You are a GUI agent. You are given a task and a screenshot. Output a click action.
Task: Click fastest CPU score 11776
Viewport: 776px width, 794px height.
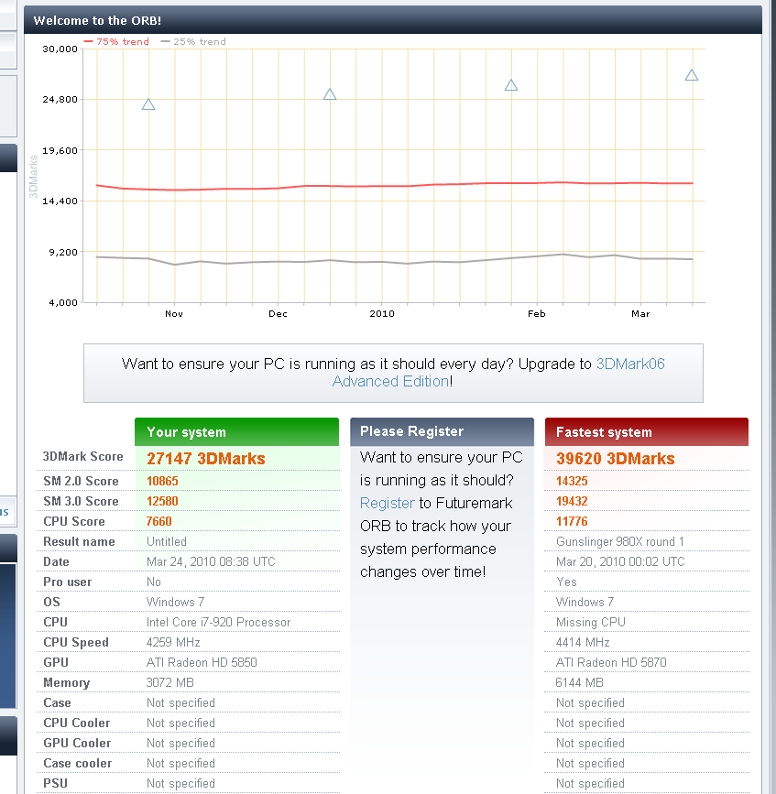pyautogui.click(x=572, y=522)
